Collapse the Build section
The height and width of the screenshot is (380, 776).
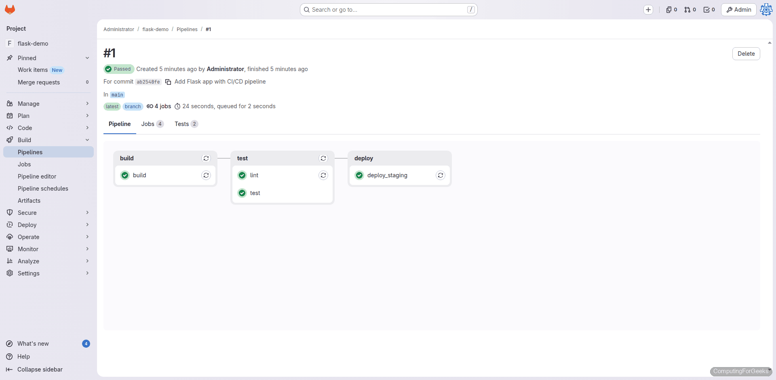tap(87, 140)
